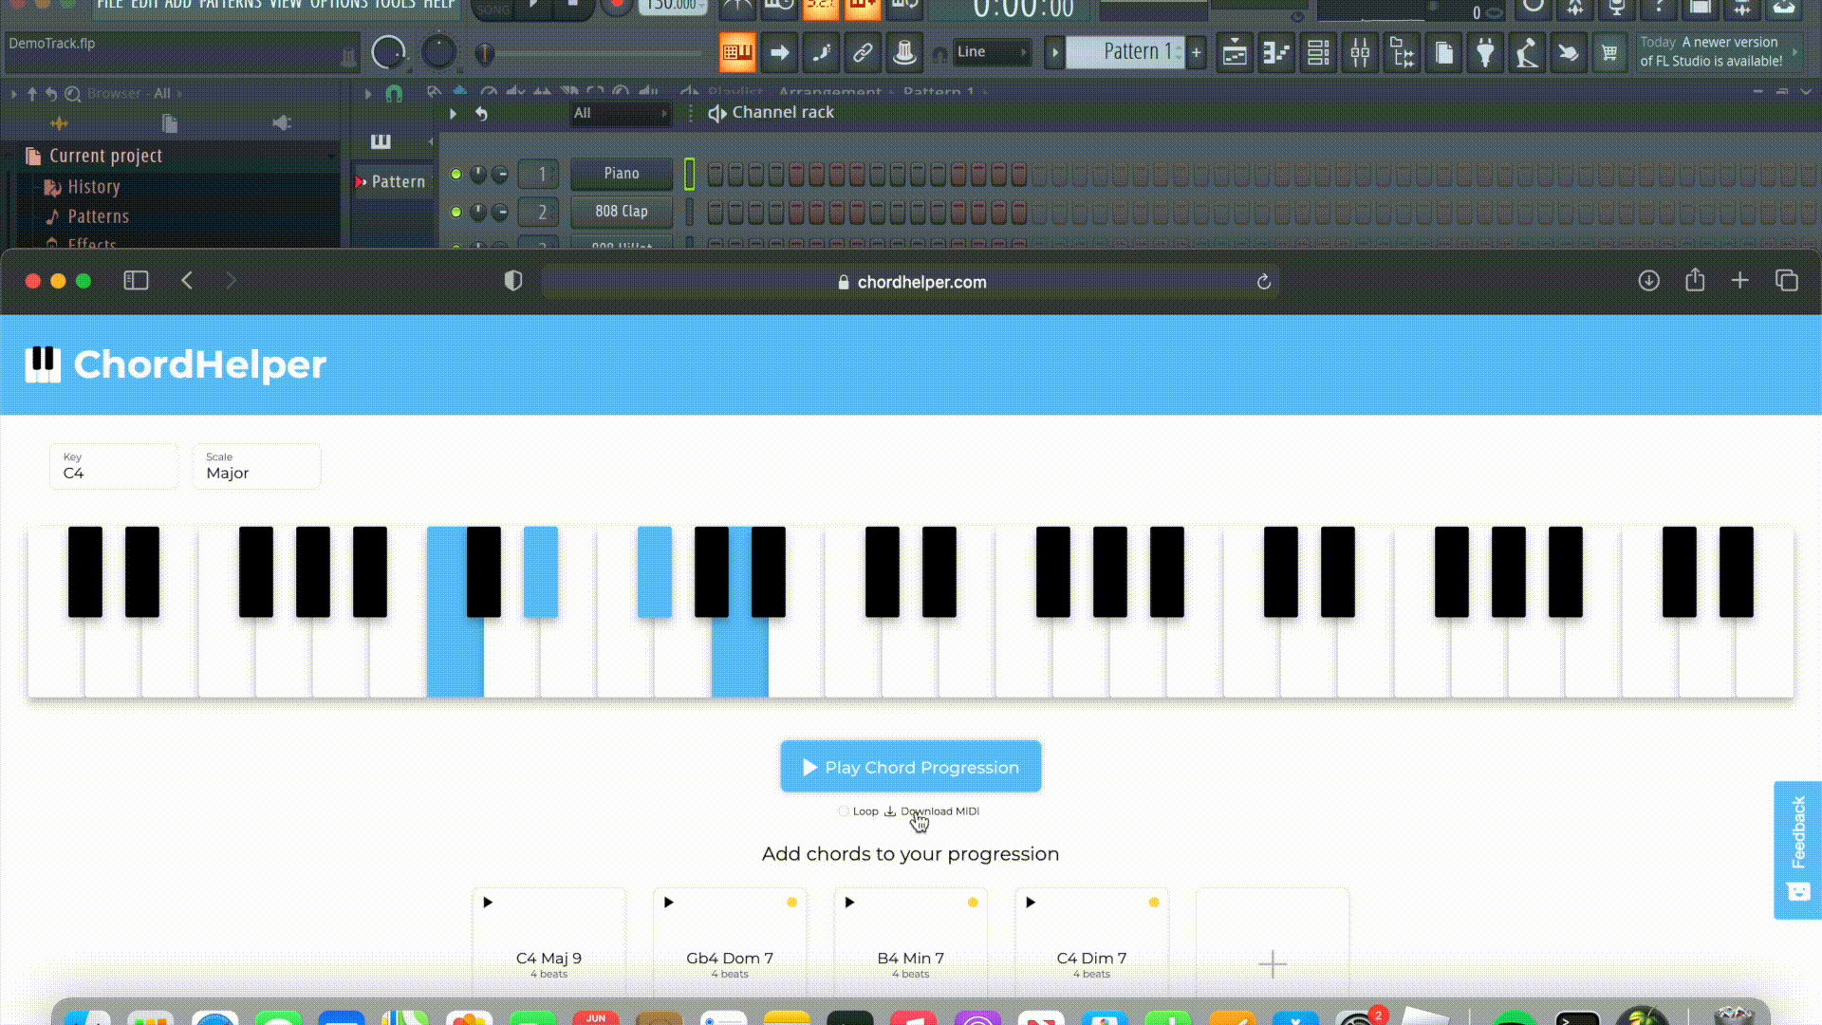Show Safari sidebar in browser window
This screenshot has width=1822, height=1025.
136,281
